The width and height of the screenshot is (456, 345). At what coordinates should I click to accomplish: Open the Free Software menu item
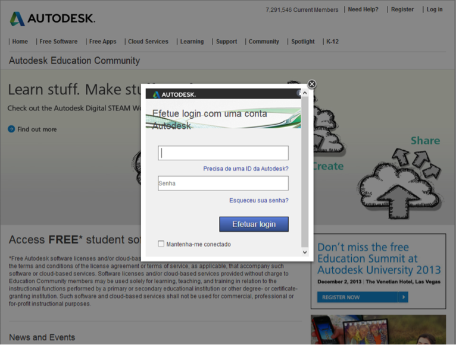pos(58,42)
